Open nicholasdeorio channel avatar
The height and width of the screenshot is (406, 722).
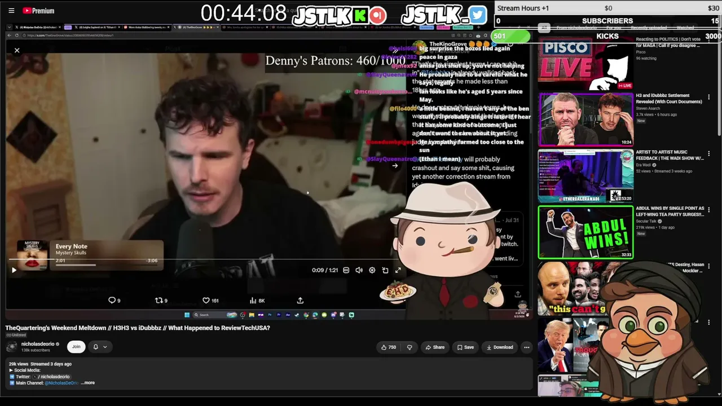point(11,347)
